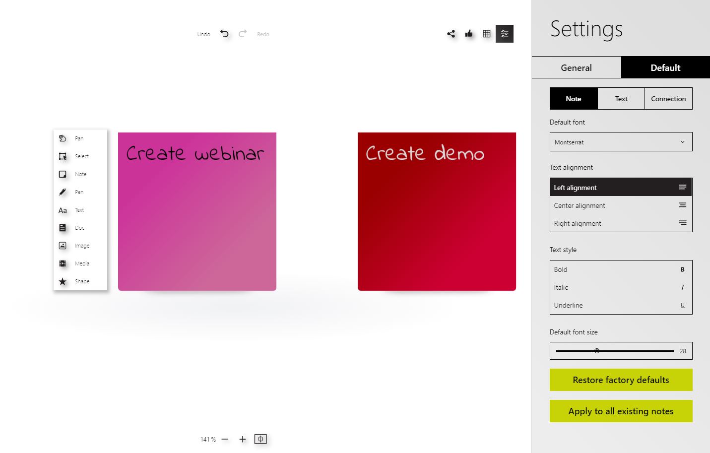Click the share icon in top toolbar
Screen dimensions: 710x453
click(451, 34)
